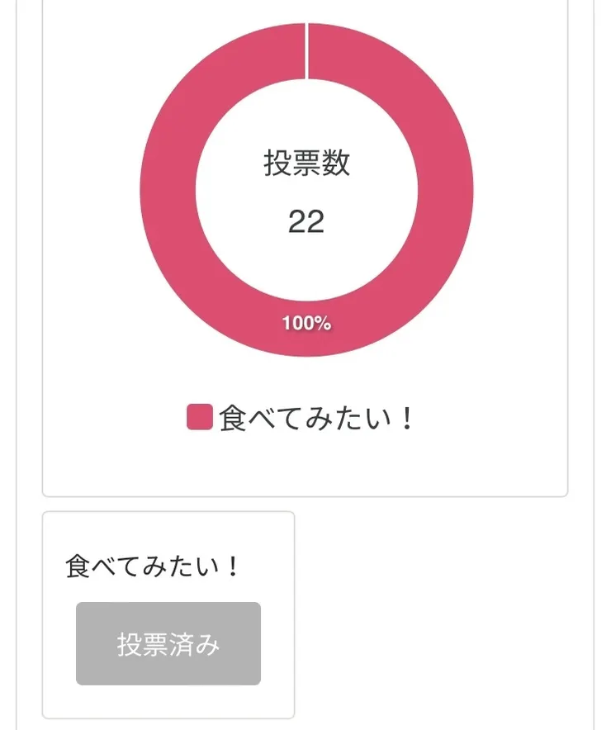Click the 100% label on the donut

pyautogui.click(x=306, y=324)
